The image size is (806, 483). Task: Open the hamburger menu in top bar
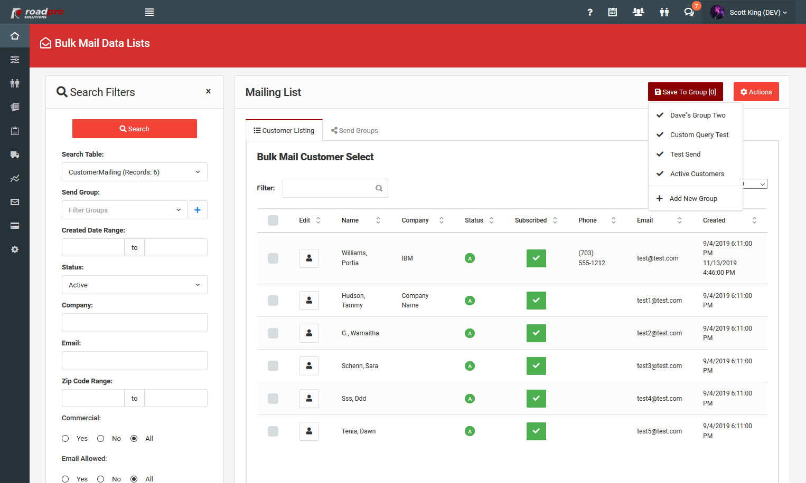(x=149, y=12)
